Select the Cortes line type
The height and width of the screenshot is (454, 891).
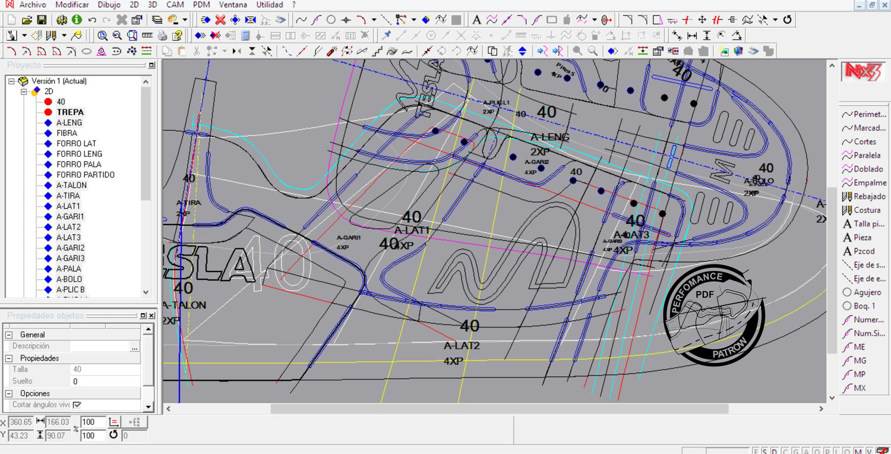[859, 141]
